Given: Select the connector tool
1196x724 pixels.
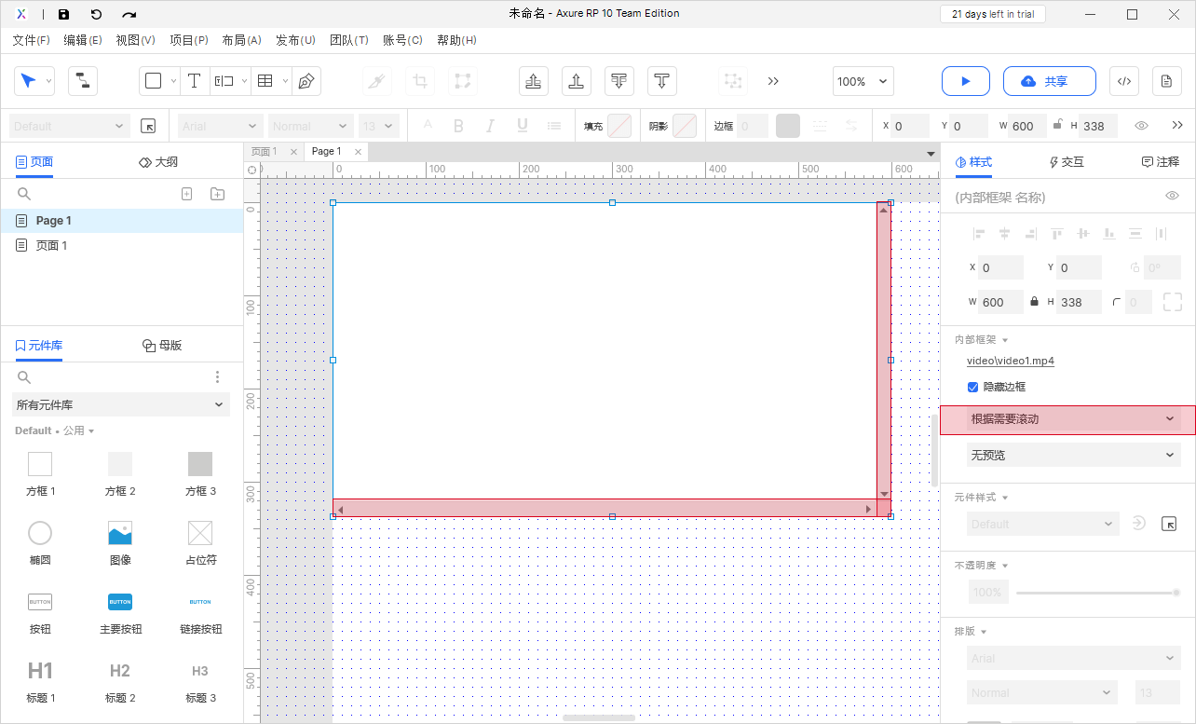Looking at the screenshot, I should (x=83, y=81).
